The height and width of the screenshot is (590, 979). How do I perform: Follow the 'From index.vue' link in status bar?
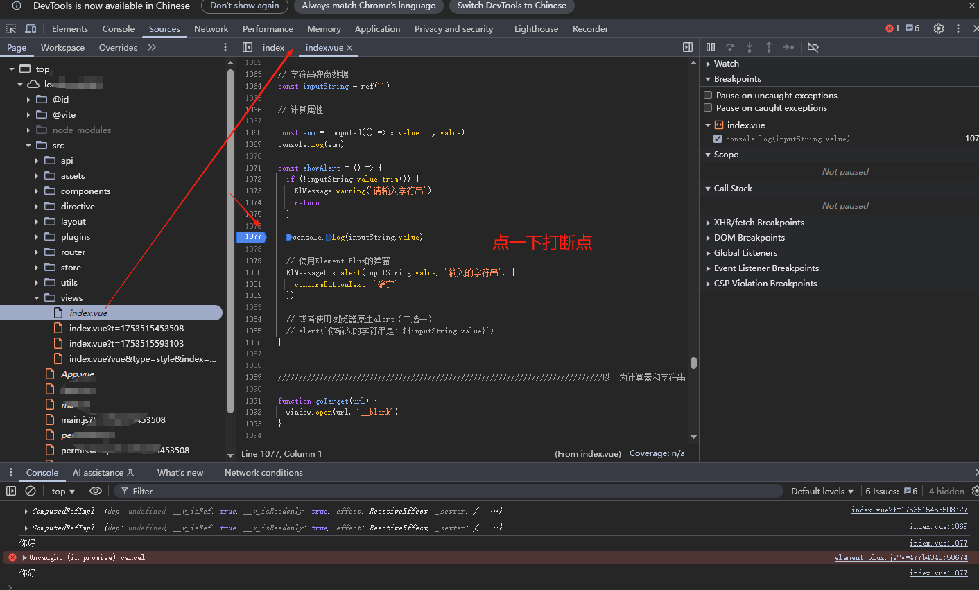(600, 453)
